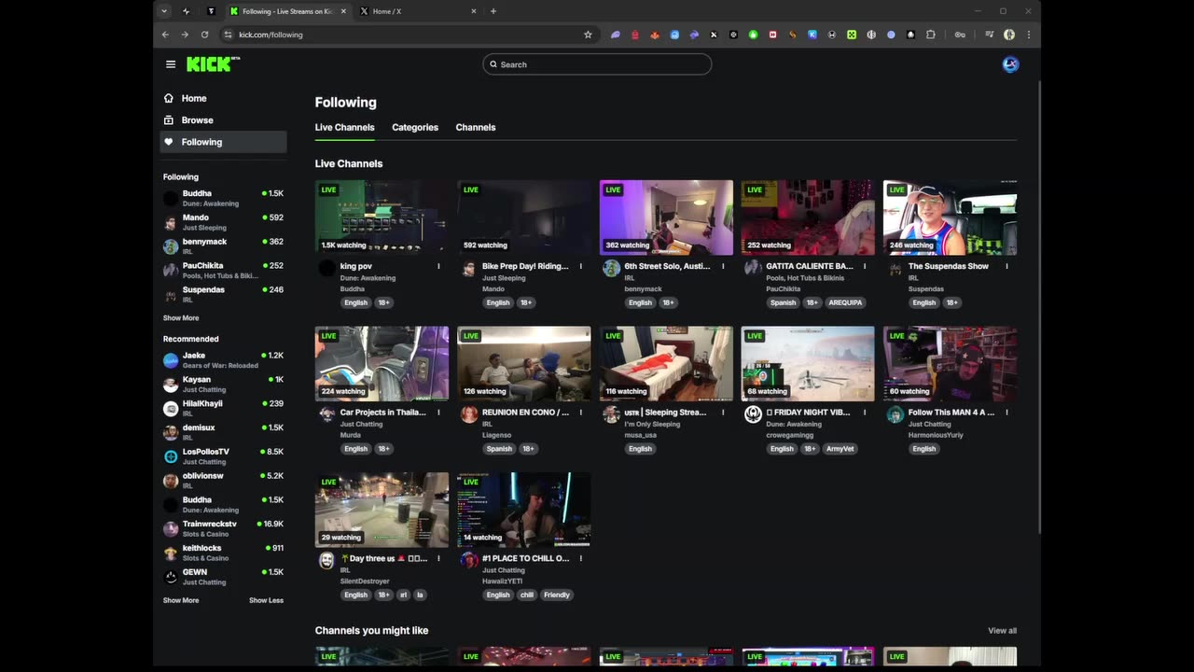Screen dimensions: 1194x672
Task: Switch to the Categories tab
Action: tap(415, 127)
